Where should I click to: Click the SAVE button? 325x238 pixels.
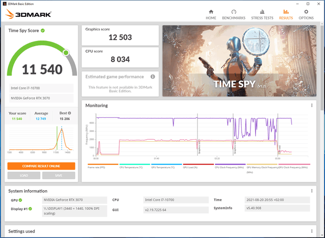59,175
